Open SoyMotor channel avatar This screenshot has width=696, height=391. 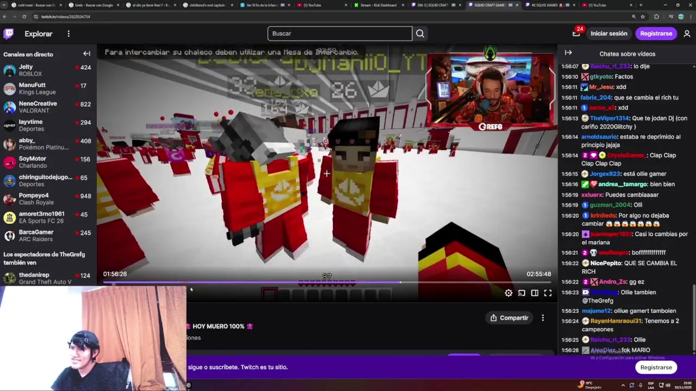pos(9,162)
